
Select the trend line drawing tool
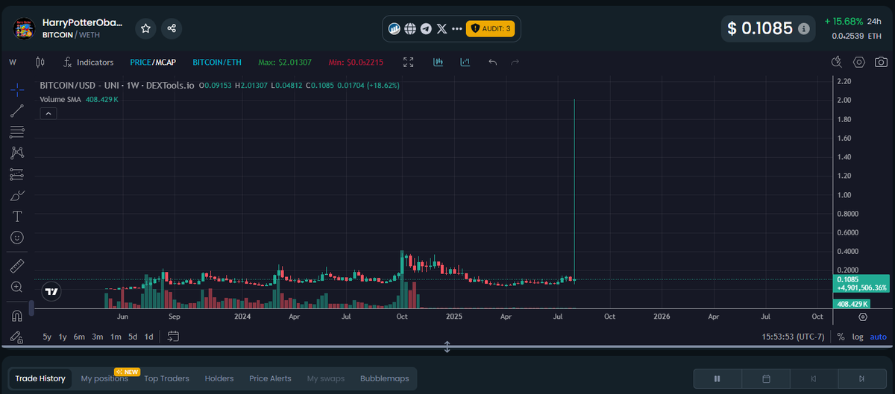[x=16, y=111]
